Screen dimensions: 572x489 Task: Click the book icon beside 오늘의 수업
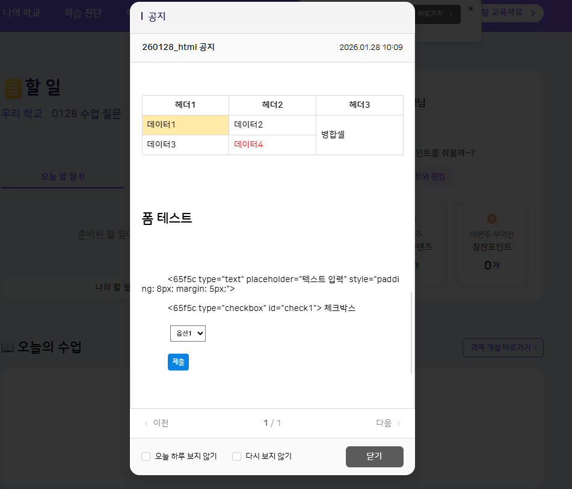(x=8, y=348)
